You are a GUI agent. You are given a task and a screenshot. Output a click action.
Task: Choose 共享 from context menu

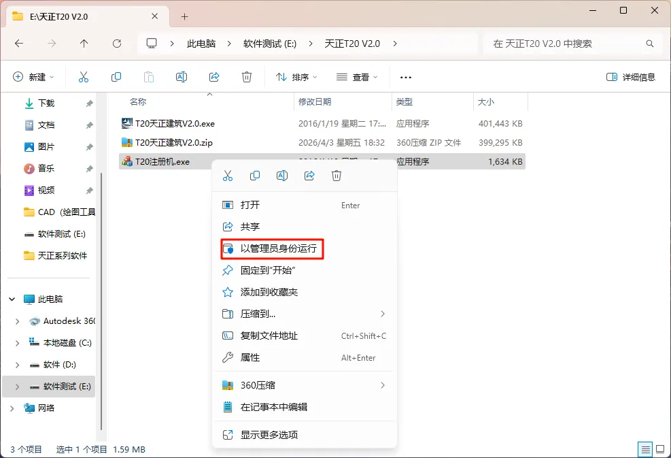point(305,226)
